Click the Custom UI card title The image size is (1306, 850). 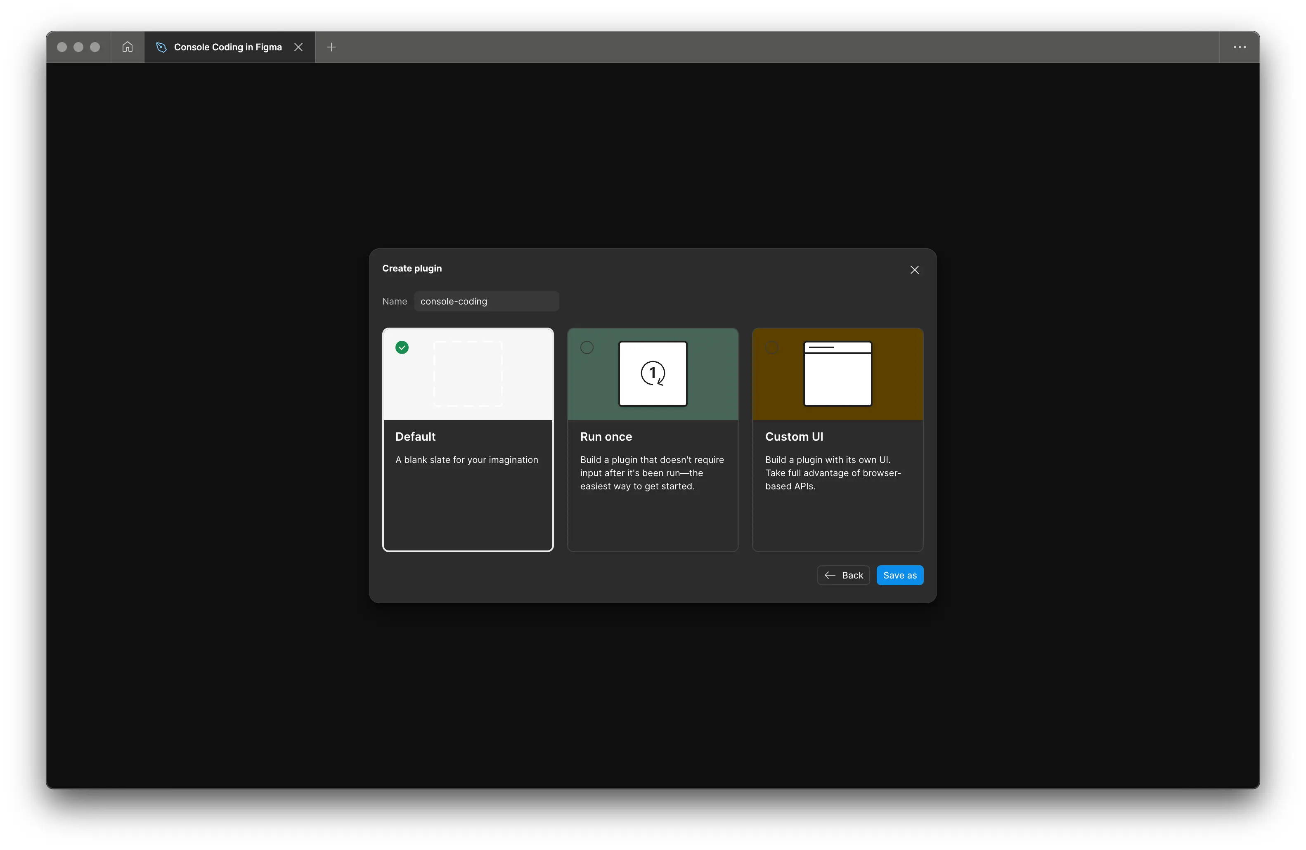(x=794, y=437)
